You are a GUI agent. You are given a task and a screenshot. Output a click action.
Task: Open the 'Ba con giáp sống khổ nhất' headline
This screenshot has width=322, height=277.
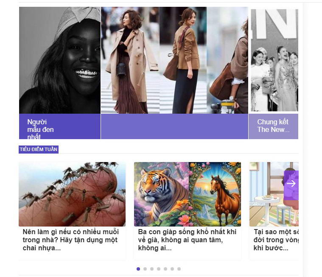point(187,240)
